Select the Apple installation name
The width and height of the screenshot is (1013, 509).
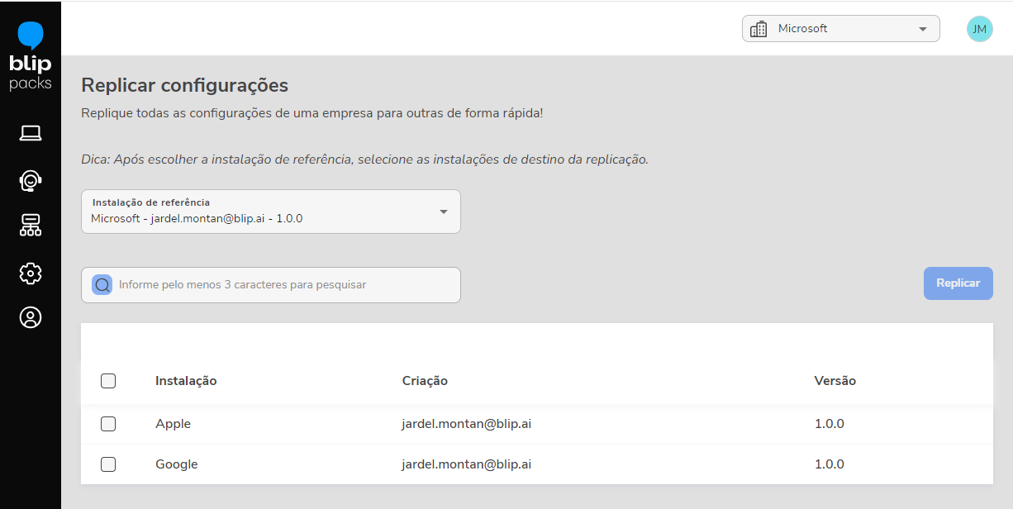pos(173,424)
